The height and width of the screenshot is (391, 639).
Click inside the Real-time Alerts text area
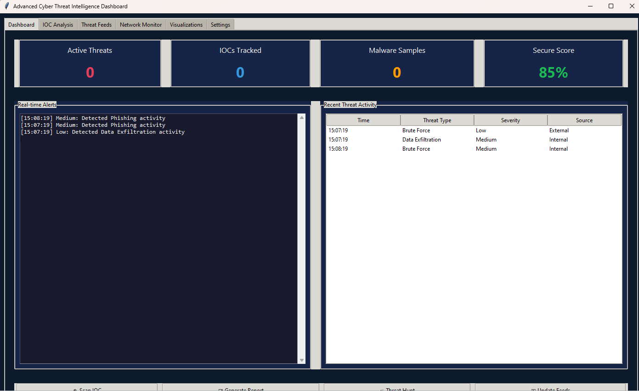click(x=158, y=239)
